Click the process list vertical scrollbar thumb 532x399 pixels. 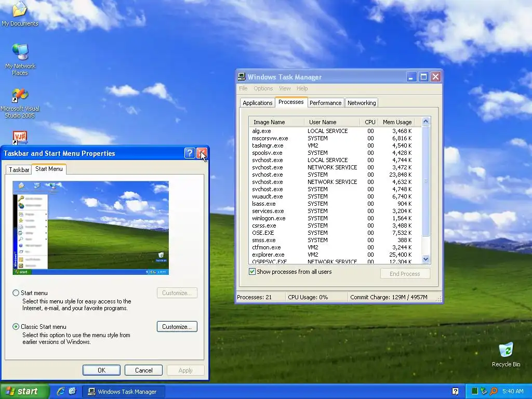426,181
